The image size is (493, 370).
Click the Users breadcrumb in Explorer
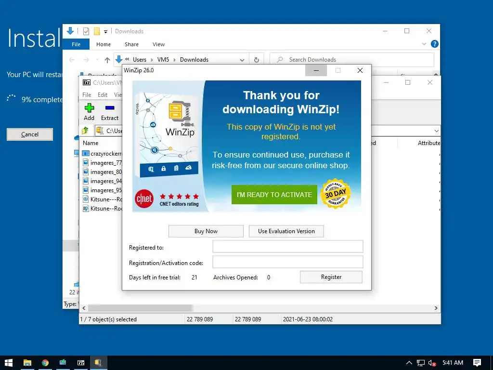[x=139, y=60]
